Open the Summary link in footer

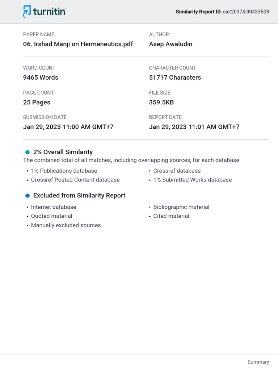[x=258, y=362]
